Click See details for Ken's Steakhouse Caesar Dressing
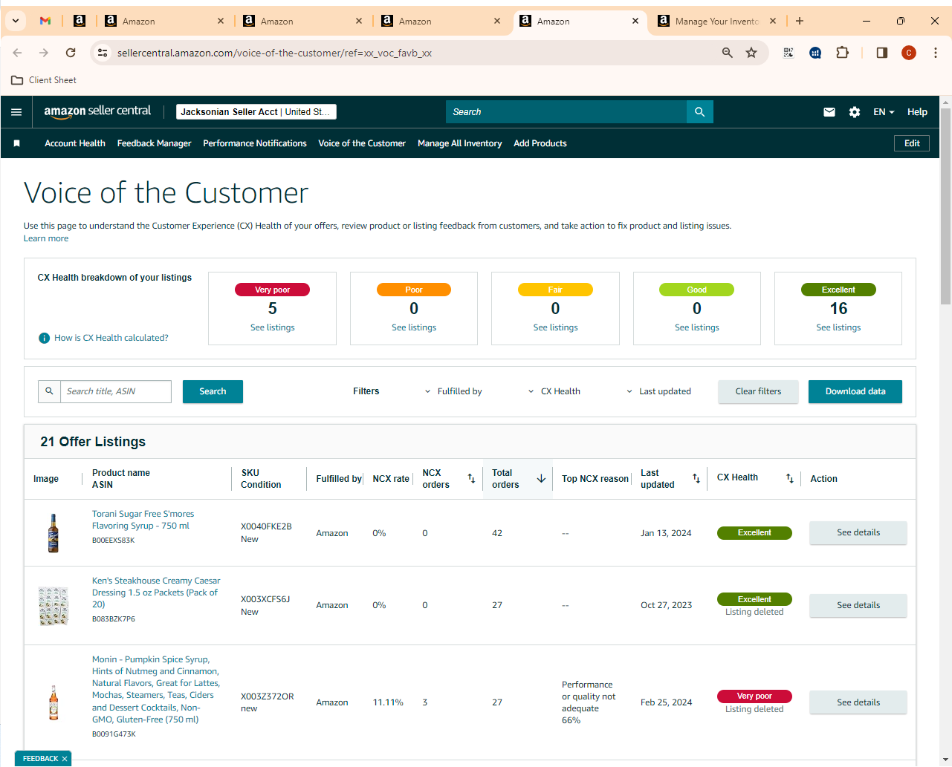Screen dimensions: 952x767 (x=858, y=605)
